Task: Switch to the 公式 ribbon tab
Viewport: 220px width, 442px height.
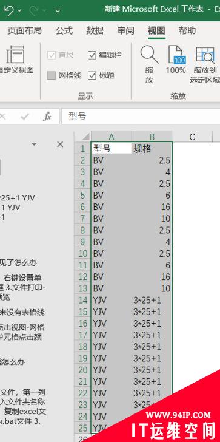Action: point(64,30)
